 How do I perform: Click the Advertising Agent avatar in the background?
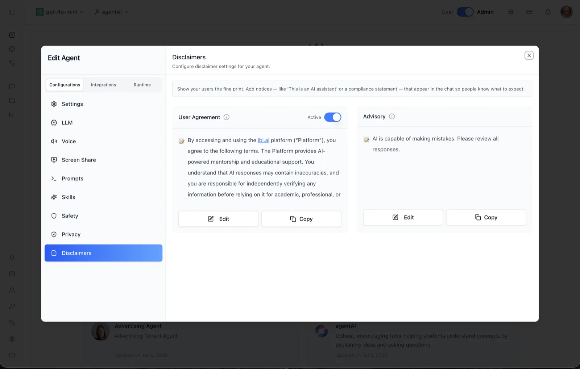100,331
